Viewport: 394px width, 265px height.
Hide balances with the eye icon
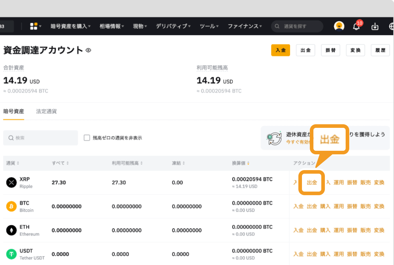(x=88, y=50)
